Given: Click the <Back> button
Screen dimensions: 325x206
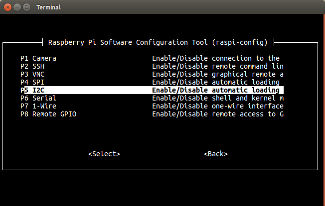Looking at the screenshot, I should click(216, 154).
